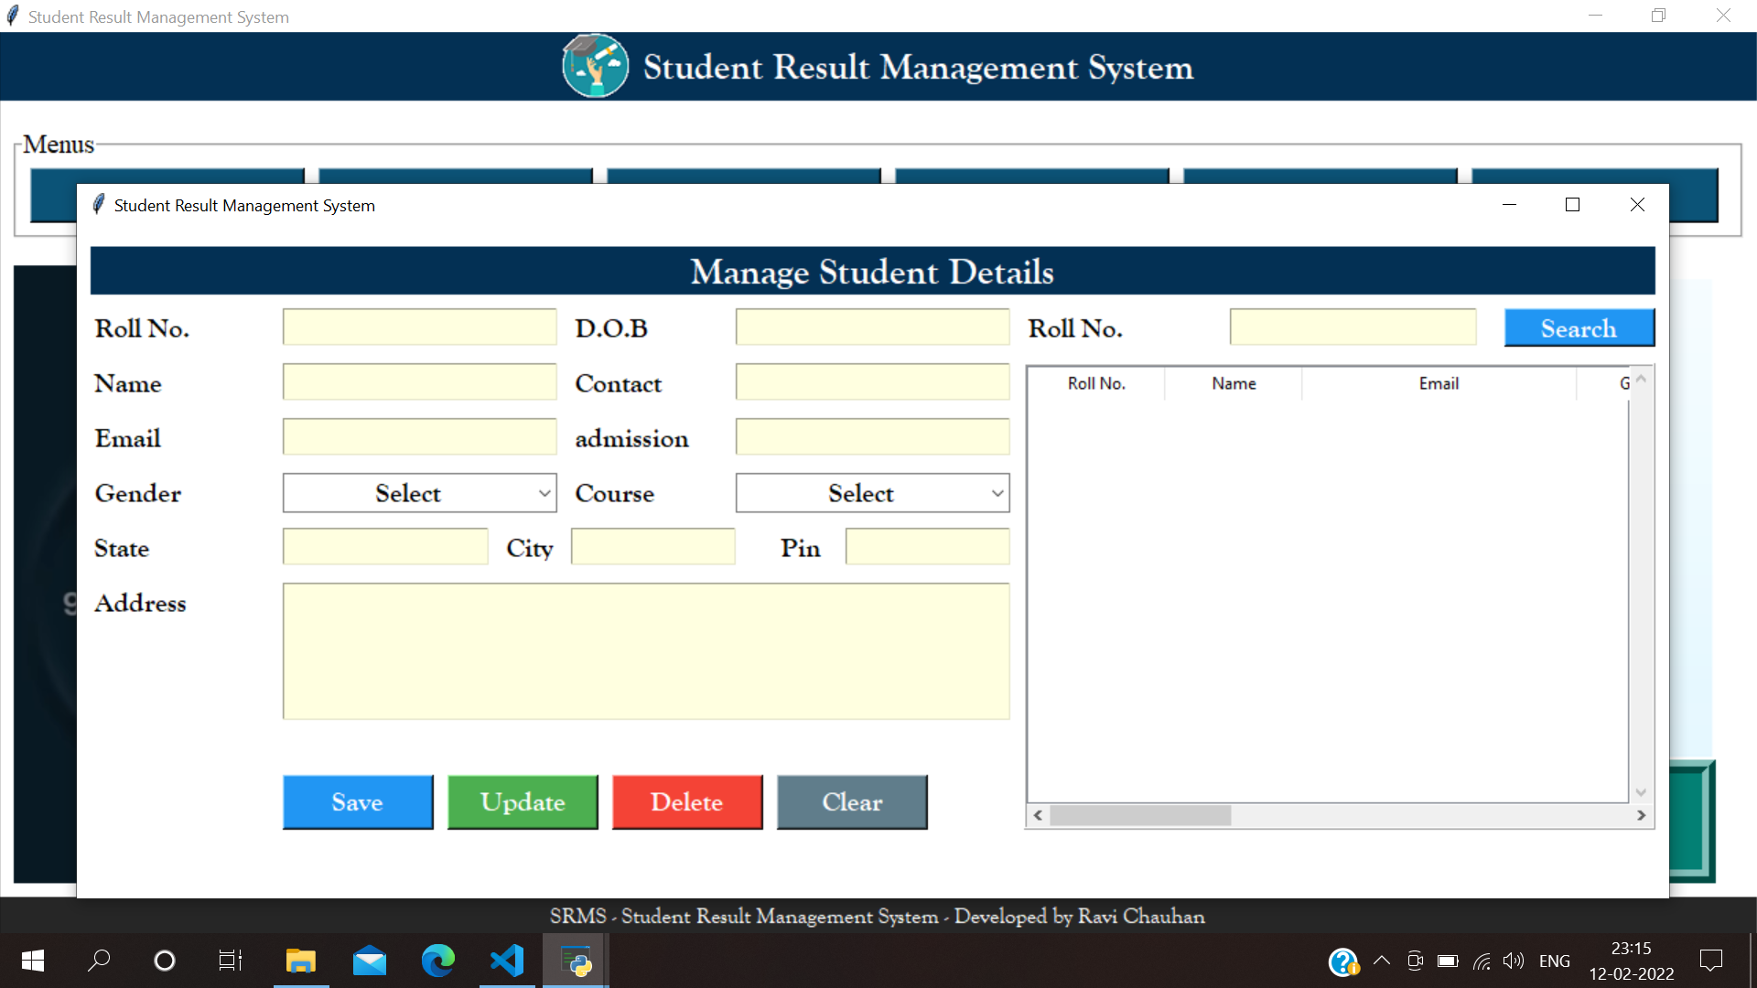
Task: Click the Name column header in results table
Action: click(x=1233, y=382)
